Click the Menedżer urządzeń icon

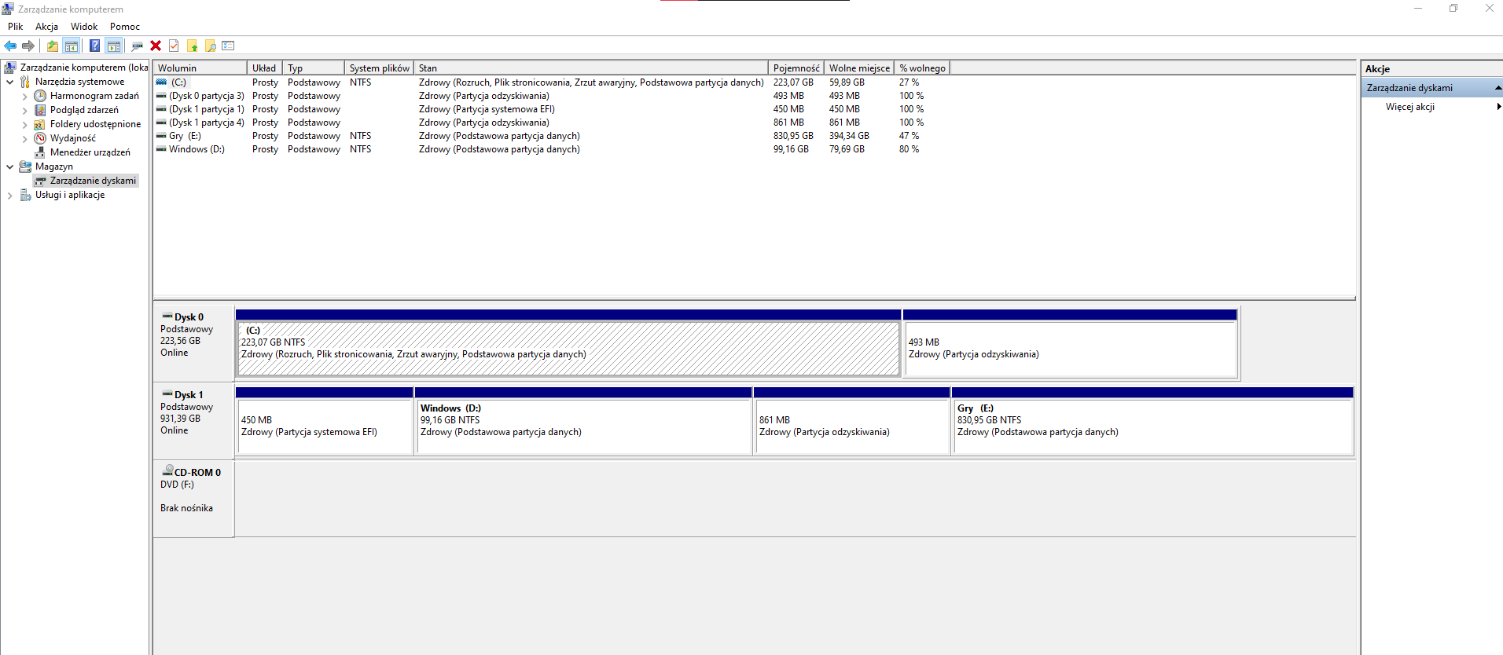tap(40, 152)
